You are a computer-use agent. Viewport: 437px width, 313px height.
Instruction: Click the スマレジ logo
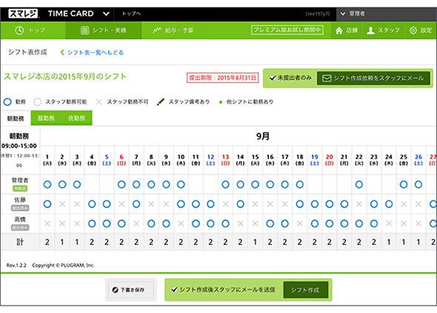point(23,13)
